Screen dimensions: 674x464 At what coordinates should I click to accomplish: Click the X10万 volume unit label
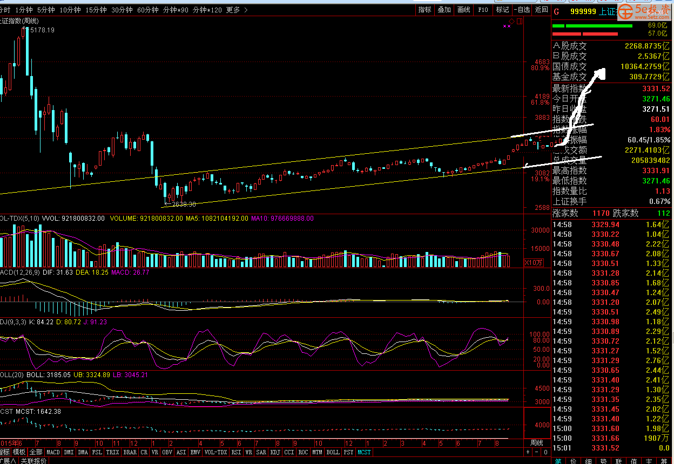pyautogui.click(x=534, y=263)
